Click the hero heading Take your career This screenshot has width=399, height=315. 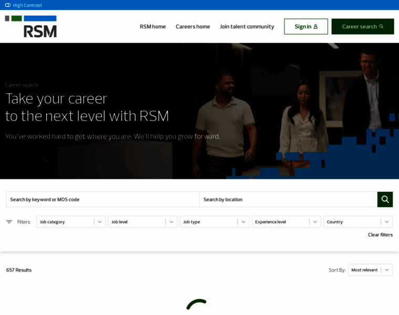56,99
